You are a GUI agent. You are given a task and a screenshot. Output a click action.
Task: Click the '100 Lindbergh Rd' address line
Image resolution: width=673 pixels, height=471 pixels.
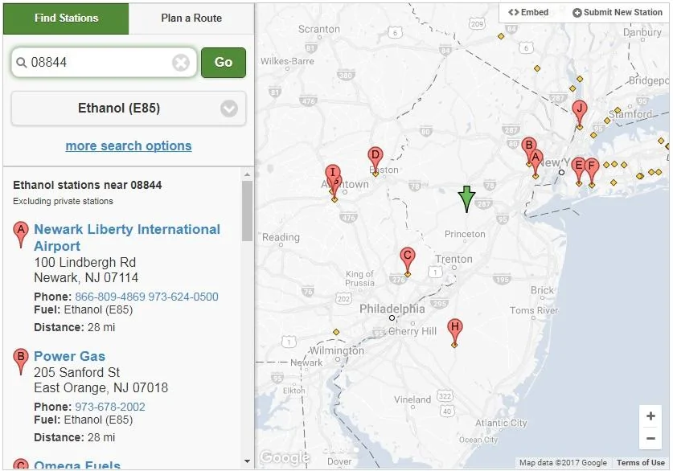tap(85, 262)
